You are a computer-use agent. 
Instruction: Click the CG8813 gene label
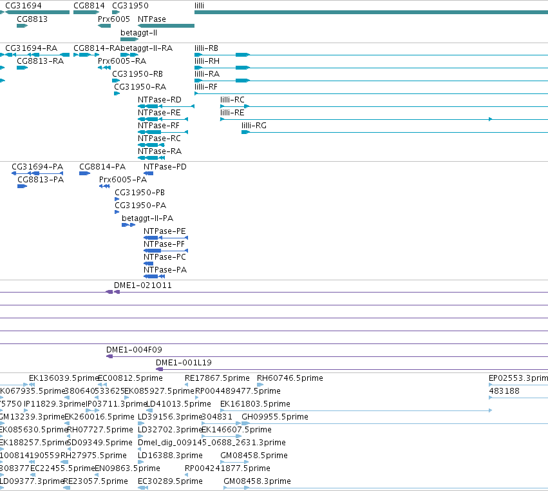pos(32,19)
